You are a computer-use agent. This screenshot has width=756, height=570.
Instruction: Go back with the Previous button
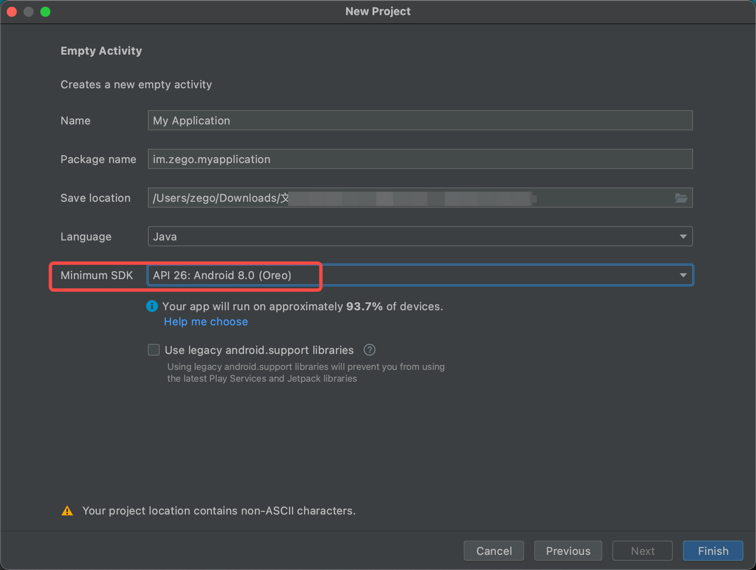tap(568, 551)
